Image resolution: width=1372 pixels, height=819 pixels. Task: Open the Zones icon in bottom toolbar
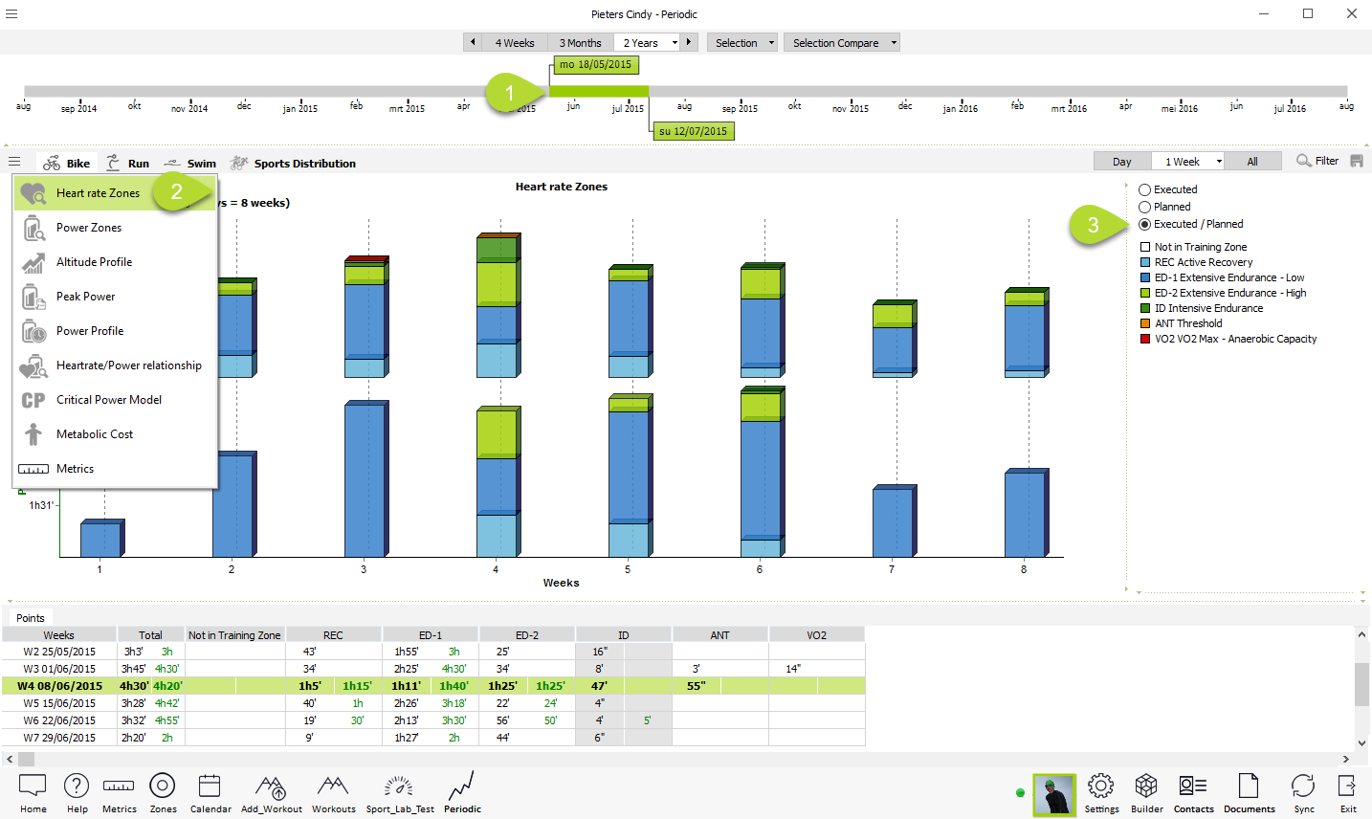coord(163,786)
